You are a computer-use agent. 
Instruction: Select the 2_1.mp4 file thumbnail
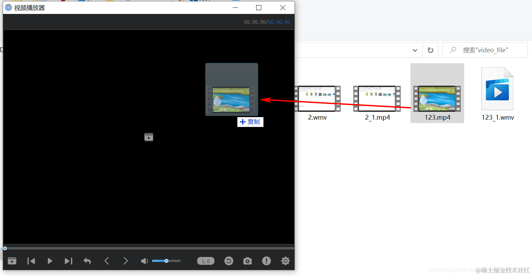[377, 99]
